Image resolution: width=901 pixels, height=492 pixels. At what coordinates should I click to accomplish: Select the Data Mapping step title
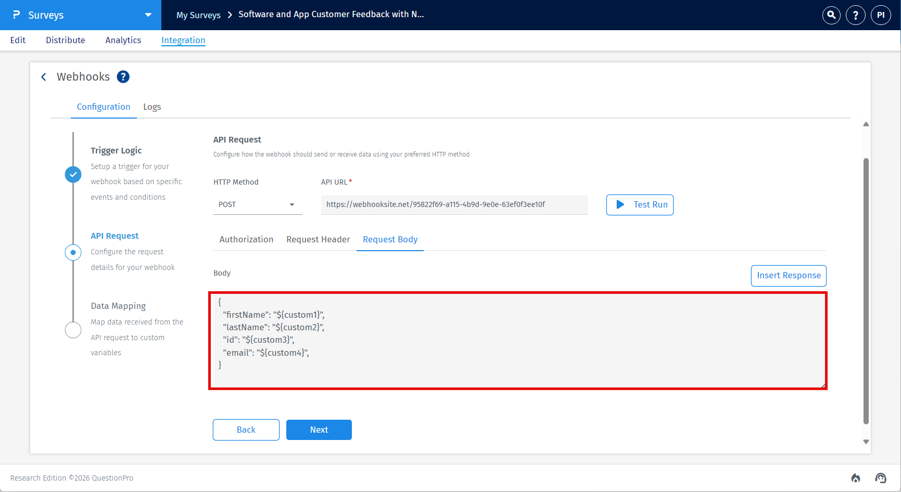click(x=118, y=306)
